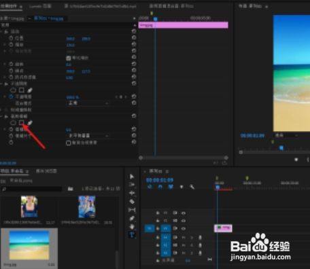Click the Effect Controls timeline playhead

click(x=155, y=19)
